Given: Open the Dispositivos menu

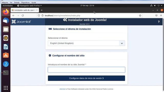Looking at the screenshot, I should pyautogui.click(x=25, y=3).
